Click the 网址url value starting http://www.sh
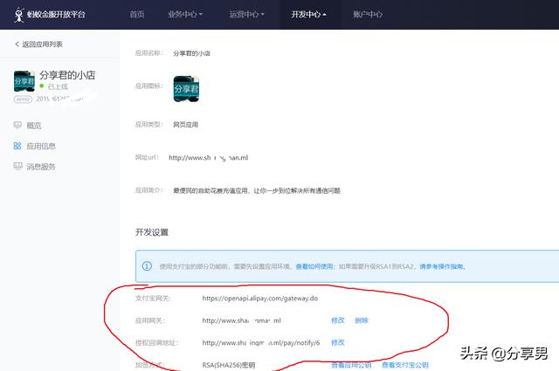 click(208, 157)
